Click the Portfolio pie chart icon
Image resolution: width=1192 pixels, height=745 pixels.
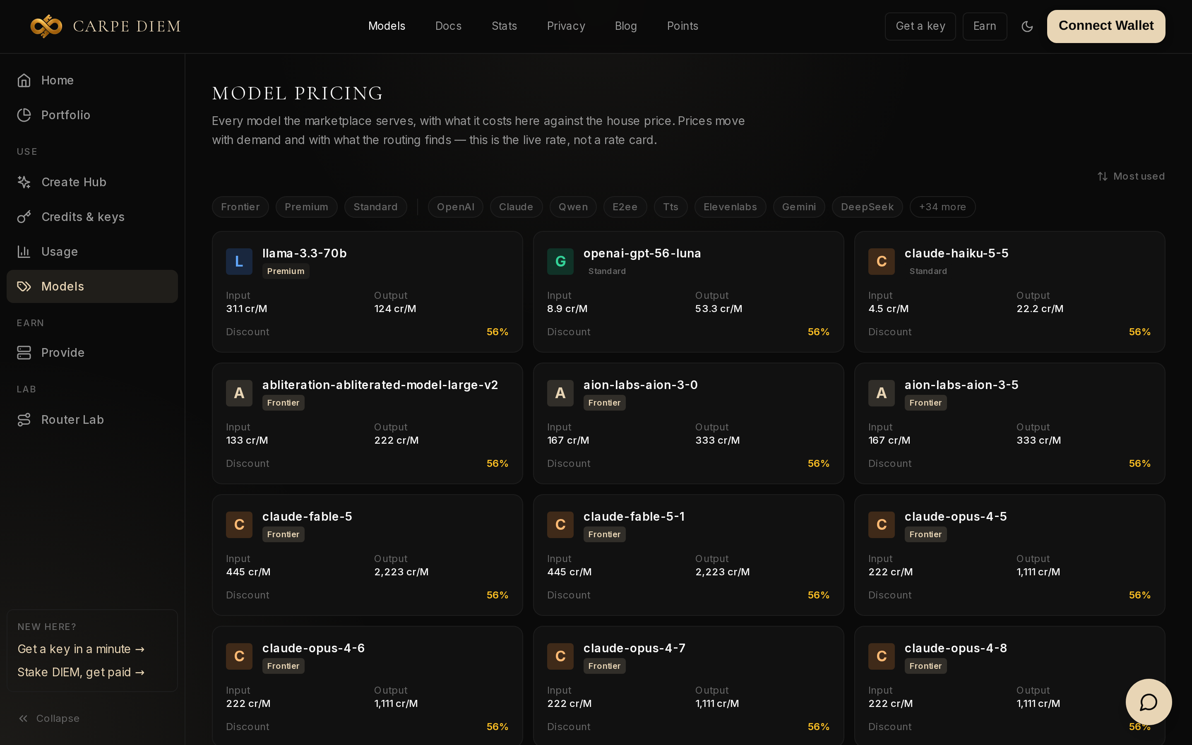click(24, 115)
